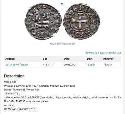Log in to see the Hammer price

[108, 65]
